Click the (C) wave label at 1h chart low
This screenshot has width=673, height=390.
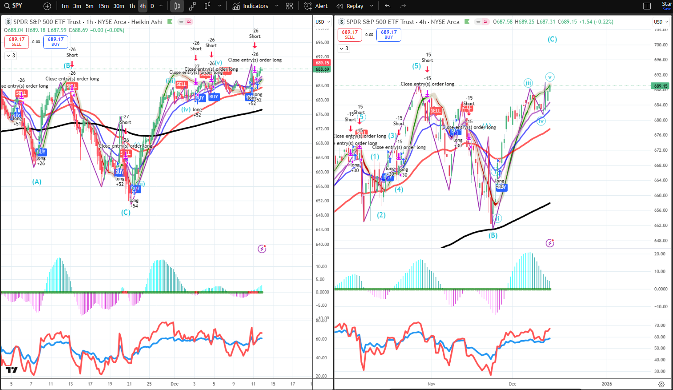(126, 213)
